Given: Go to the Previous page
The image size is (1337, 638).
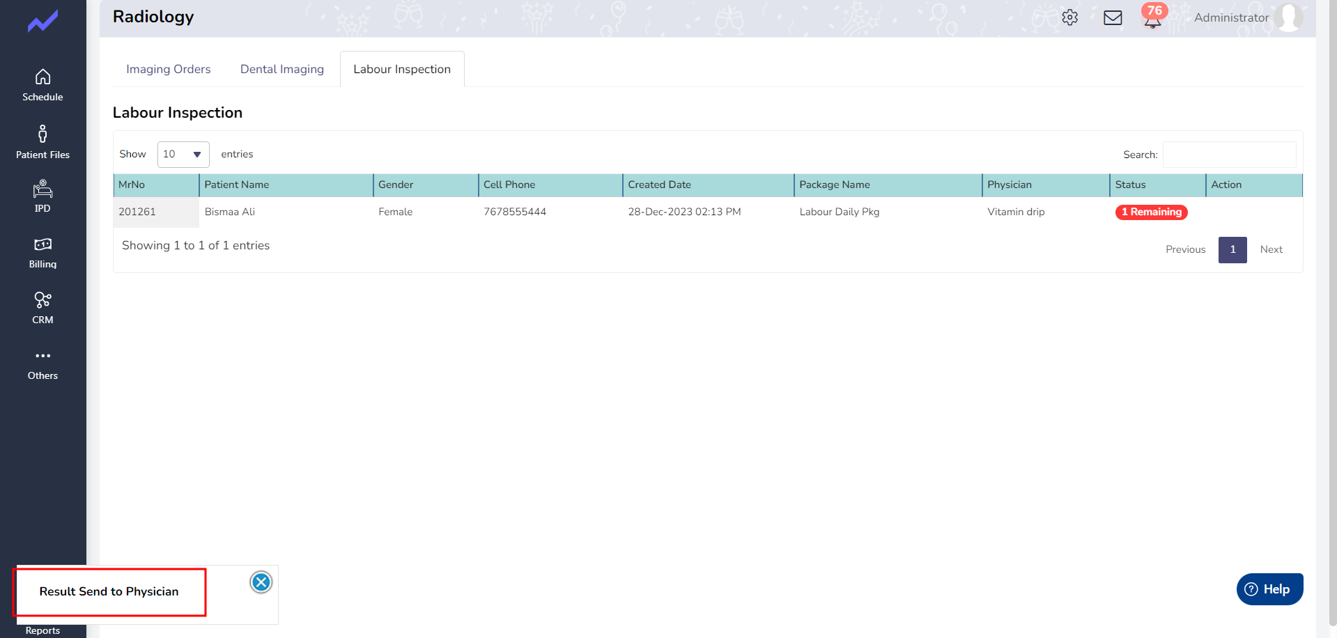Looking at the screenshot, I should tap(1185, 249).
